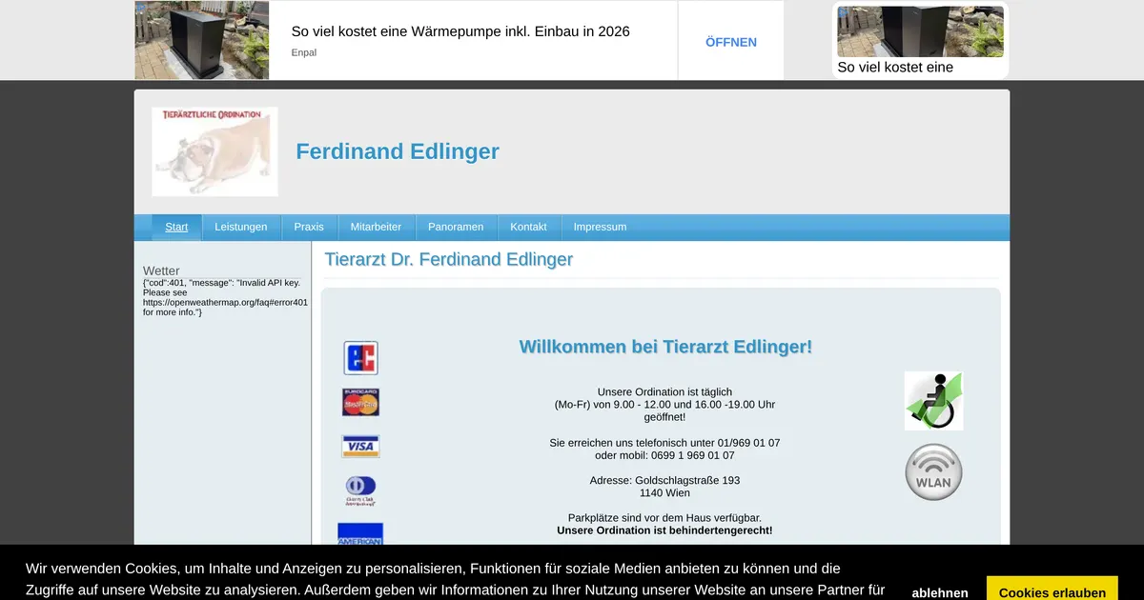Switch to the Praxis tab
The width and height of the screenshot is (1144, 600).
(x=309, y=227)
